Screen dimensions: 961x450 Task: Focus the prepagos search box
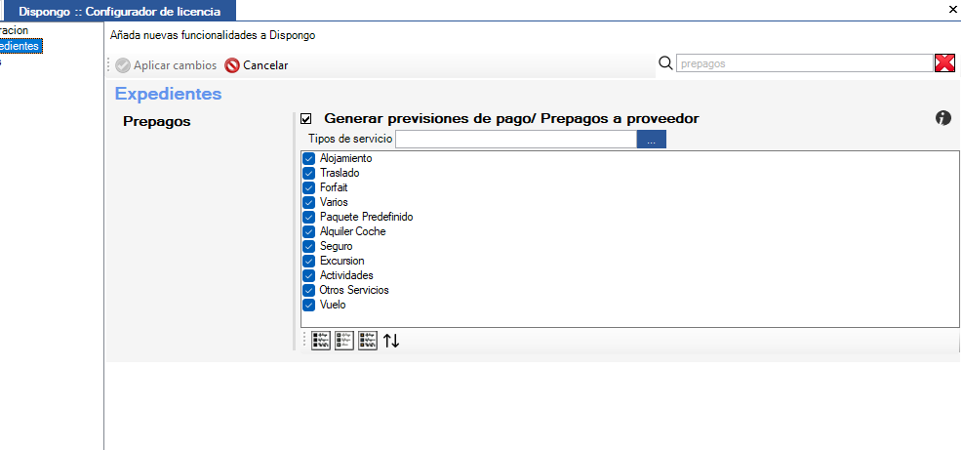(x=804, y=63)
